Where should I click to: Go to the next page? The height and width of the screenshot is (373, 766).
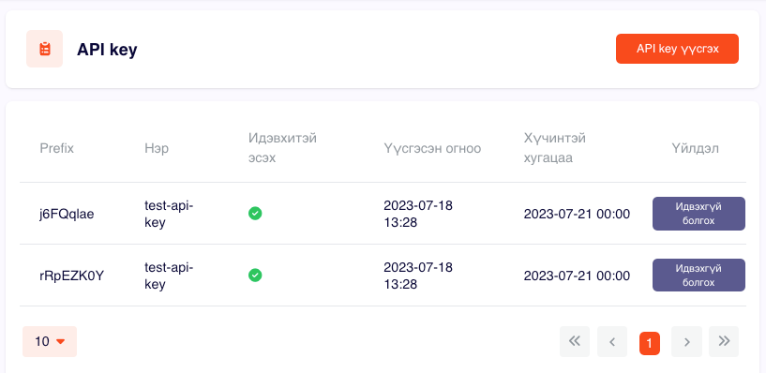tap(687, 341)
